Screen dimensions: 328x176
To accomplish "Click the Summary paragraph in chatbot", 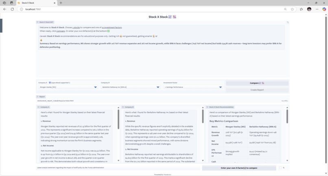I will coord(161,45).
